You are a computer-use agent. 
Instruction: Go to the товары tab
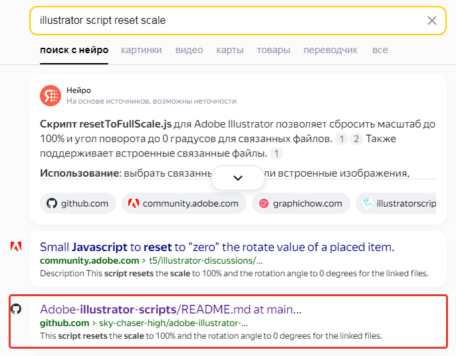coord(274,50)
